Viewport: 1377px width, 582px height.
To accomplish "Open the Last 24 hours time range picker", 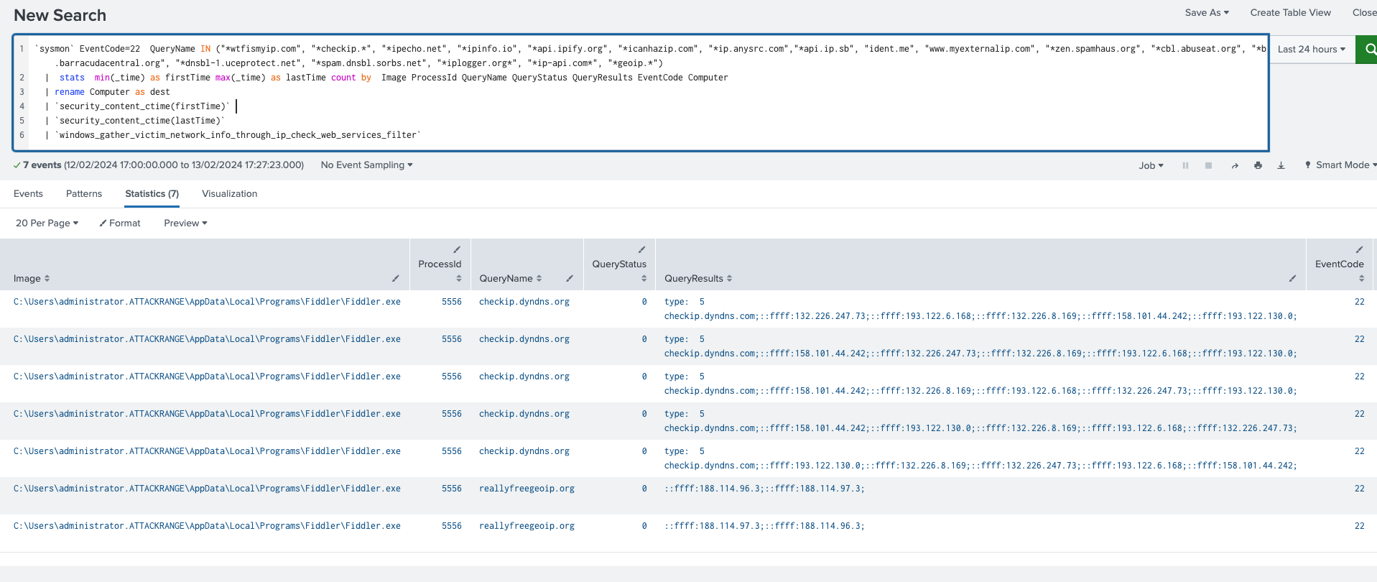I will [x=1311, y=49].
